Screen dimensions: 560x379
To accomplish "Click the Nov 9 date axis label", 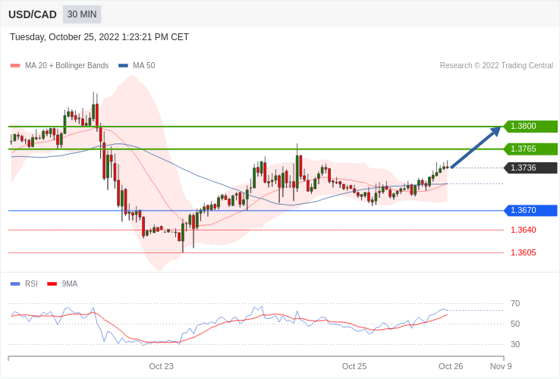I will (x=501, y=367).
